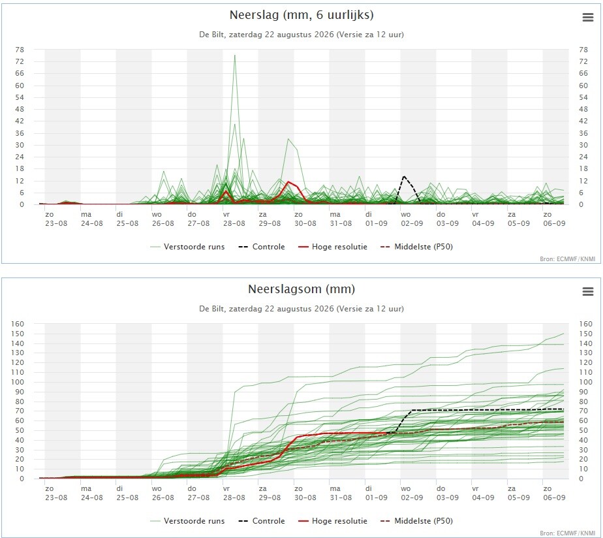Toggle Verstoorde runs series in Neerslag chart
The image size is (603, 538).
click(x=187, y=247)
